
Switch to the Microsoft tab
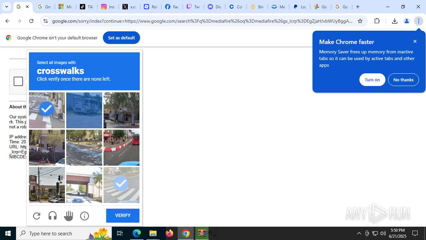(x=65, y=7)
